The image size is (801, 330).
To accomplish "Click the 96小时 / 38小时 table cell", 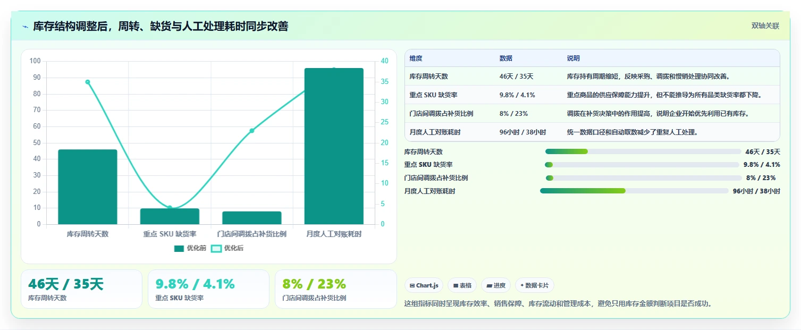I will [x=522, y=132].
